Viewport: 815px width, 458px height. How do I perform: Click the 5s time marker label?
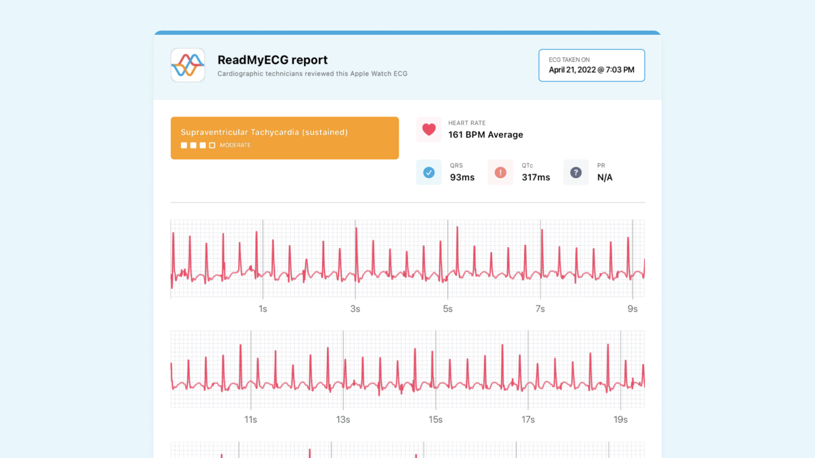pyautogui.click(x=448, y=309)
